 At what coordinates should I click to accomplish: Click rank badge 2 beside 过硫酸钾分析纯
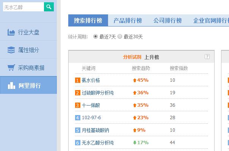[x=78, y=93]
